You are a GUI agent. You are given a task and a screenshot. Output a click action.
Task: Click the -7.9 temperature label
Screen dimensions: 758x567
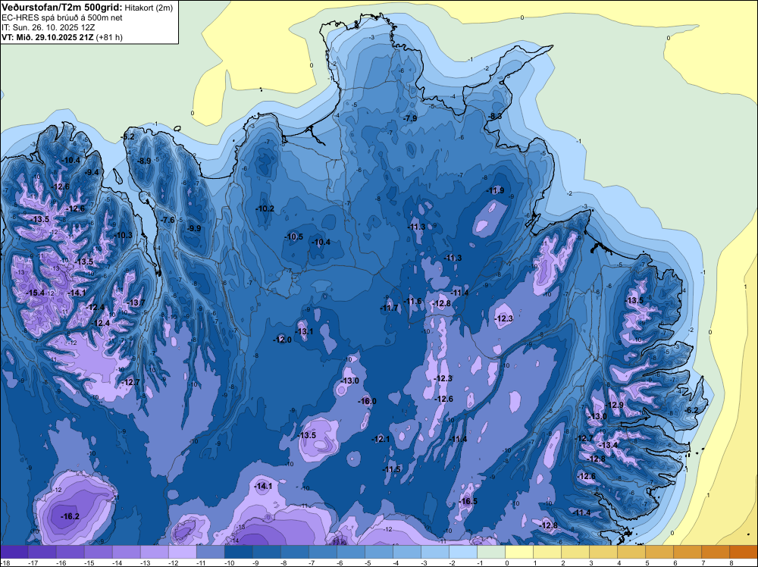click(x=410, y=118)
